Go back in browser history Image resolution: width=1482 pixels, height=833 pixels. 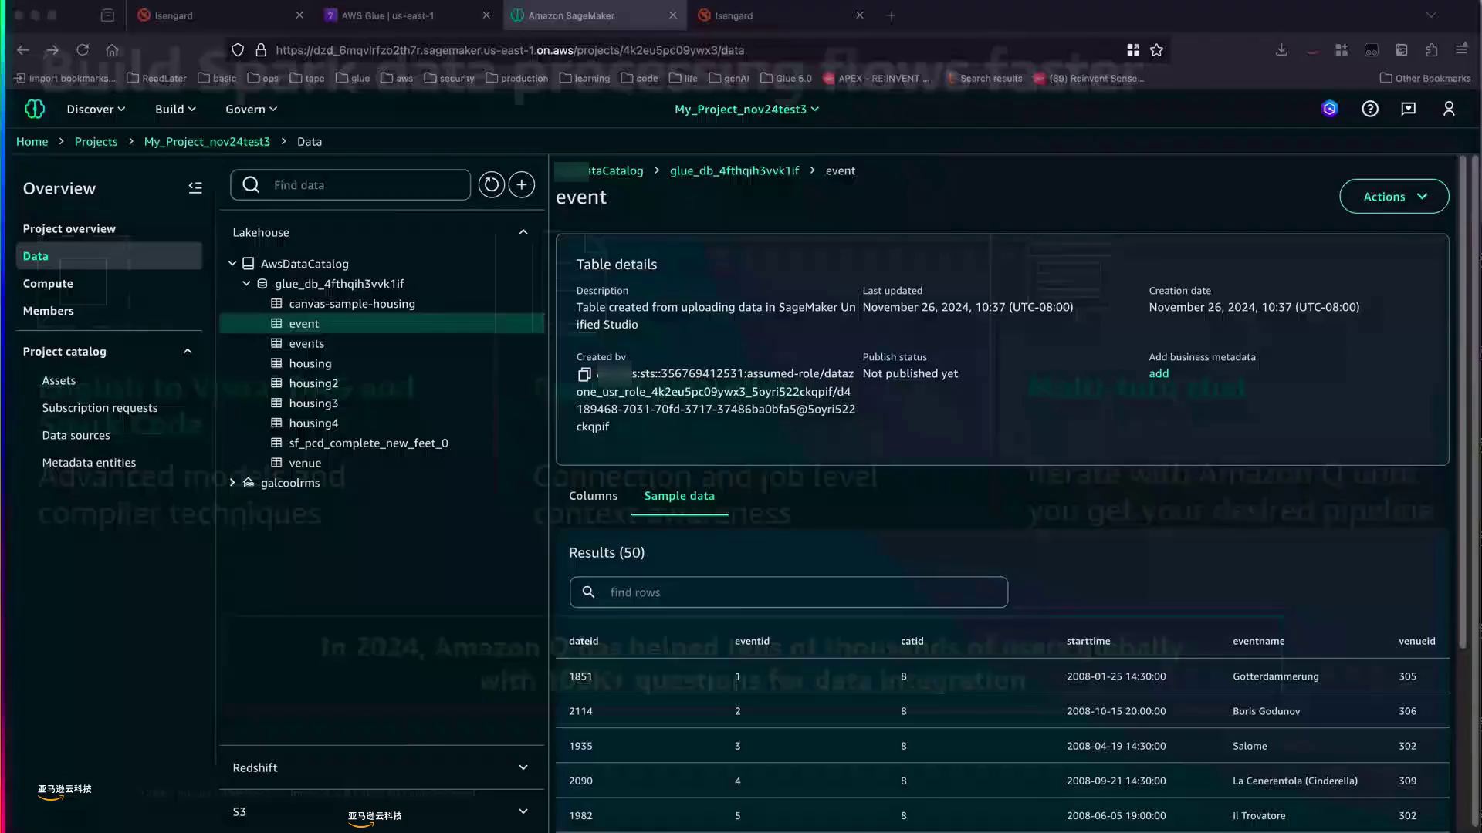[x=23, y=49]
